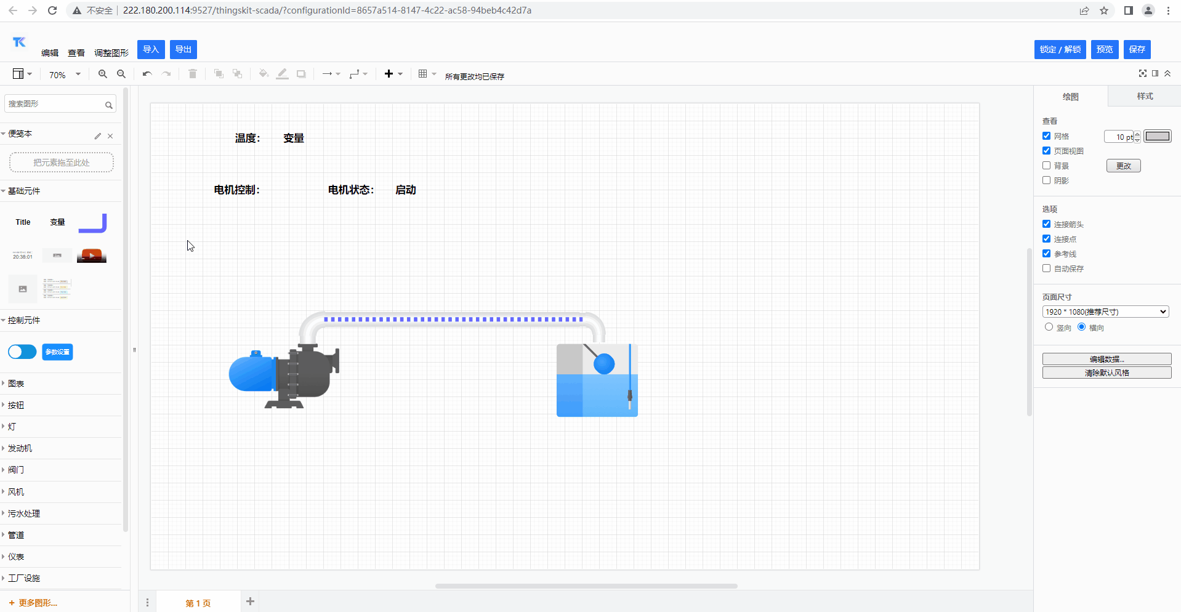This screenshot has width=1181, height=612.
Task: Close the scratchpad section
Action: click(x=110, y=136)
